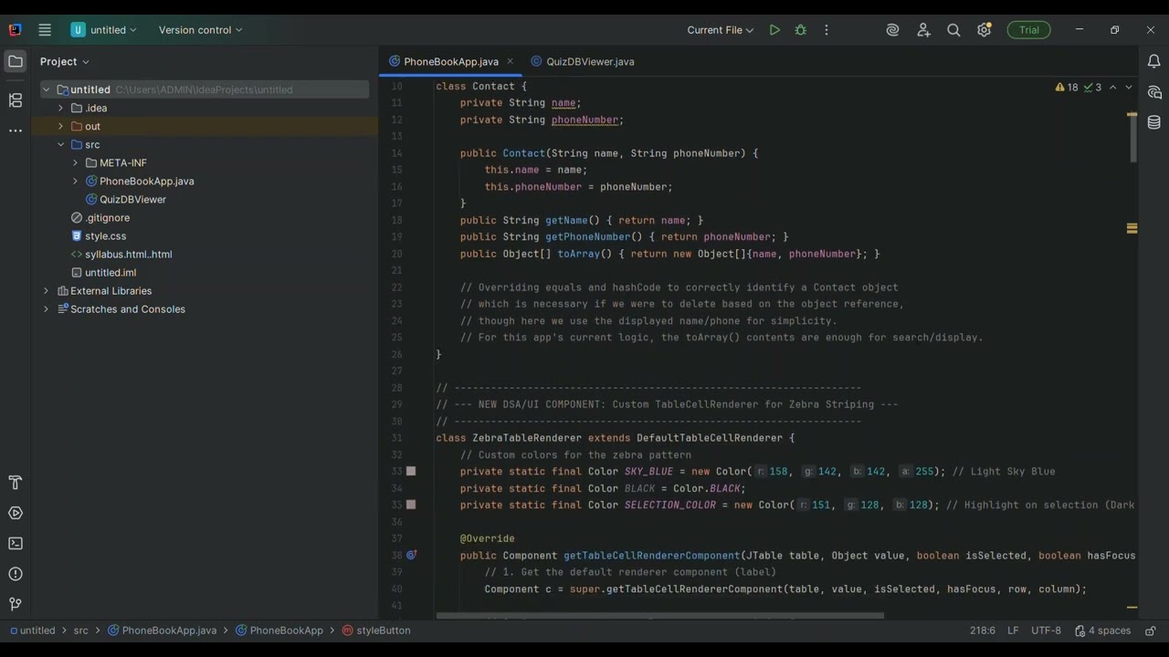Click the PhoneBookApp class breadcrumb

tap(279, 631)
